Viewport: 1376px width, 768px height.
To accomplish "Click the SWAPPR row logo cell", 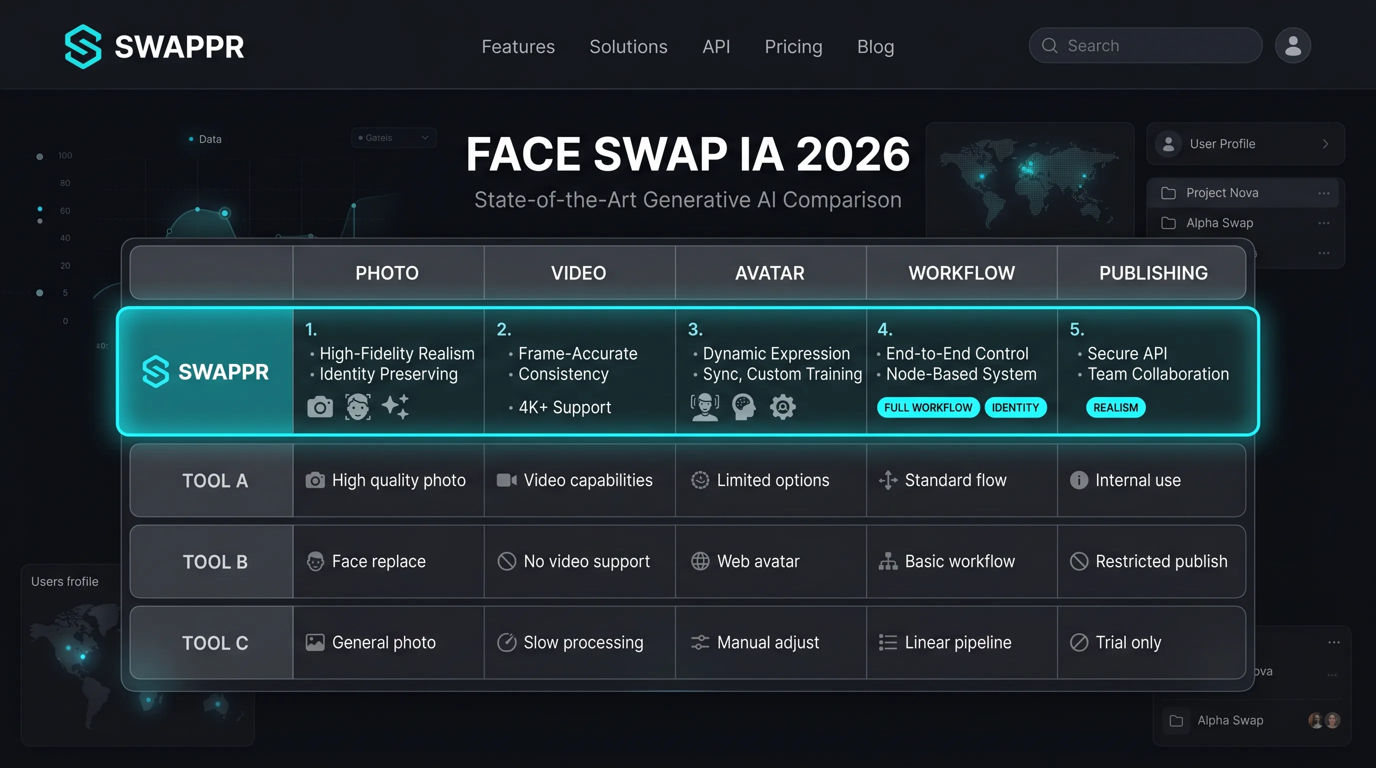I will (x=205, y=371).
